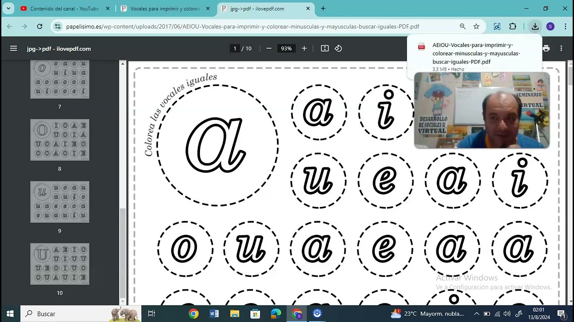Open weather widget 23°C Mayorm. nublado
The height and width of the screenshot is (322, 574).
tap(428, 314)
